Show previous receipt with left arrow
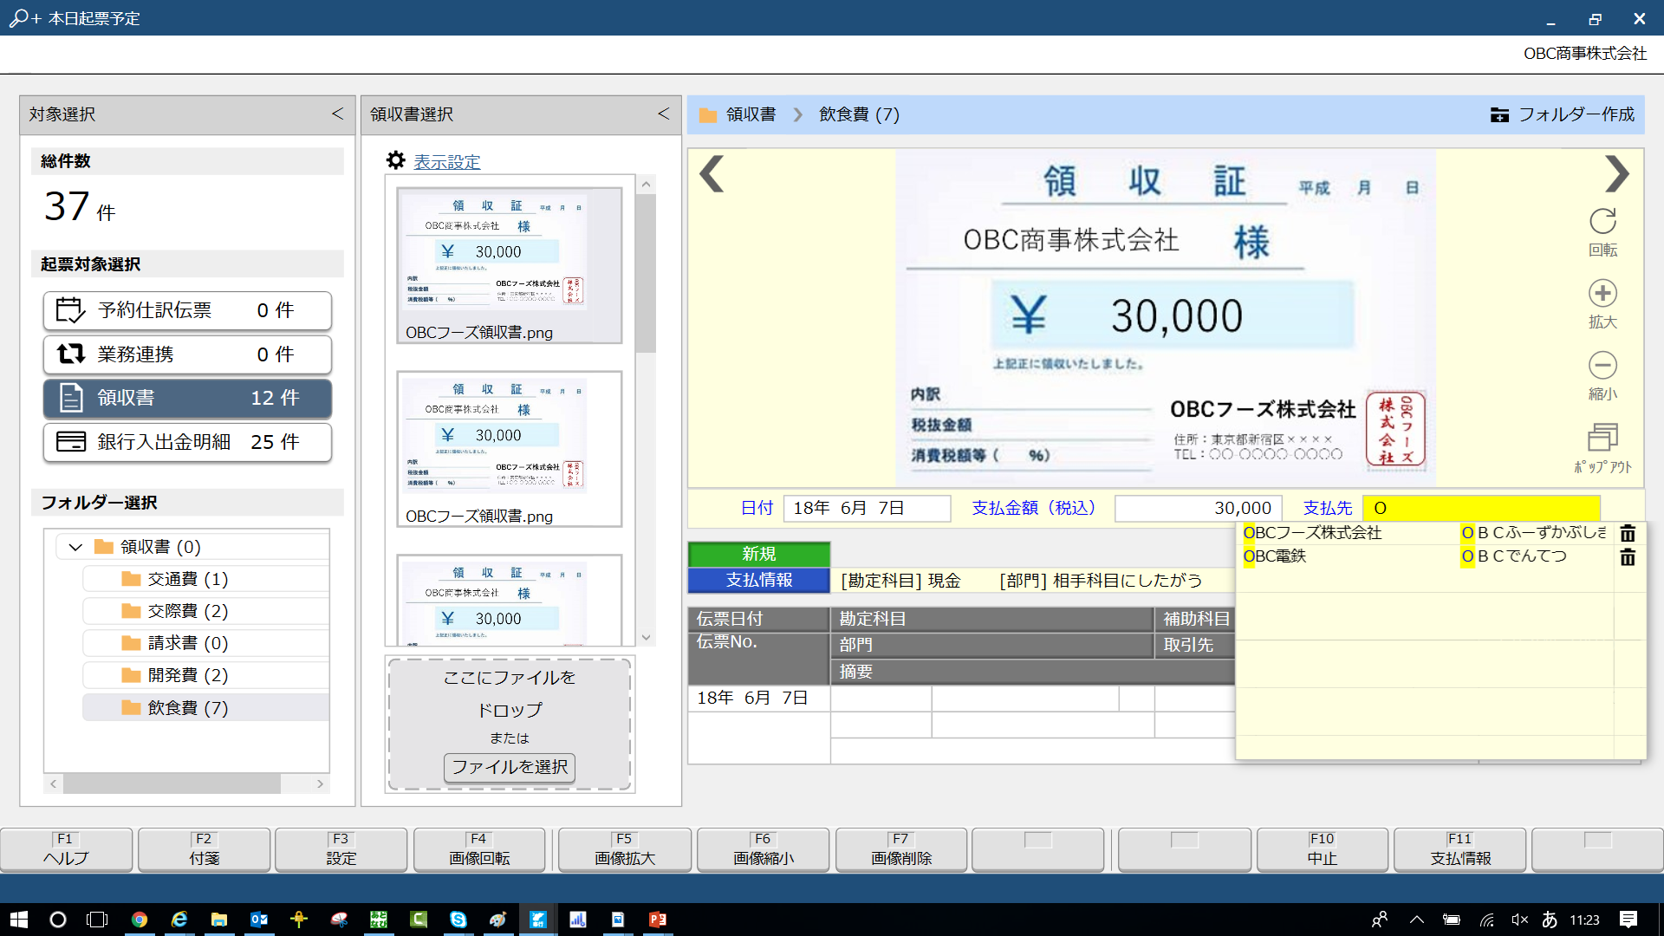Viewport: 1664px width, 936px height. click(x=712, y=173)
